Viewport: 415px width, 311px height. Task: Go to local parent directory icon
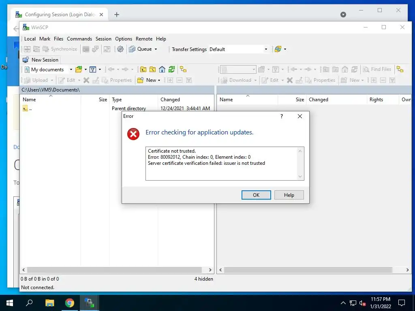point(143,70)
